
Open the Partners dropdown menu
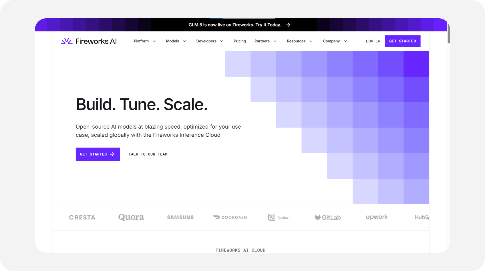266,41
